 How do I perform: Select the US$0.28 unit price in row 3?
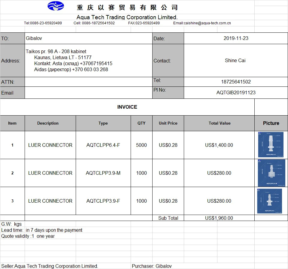coord(168,201)
